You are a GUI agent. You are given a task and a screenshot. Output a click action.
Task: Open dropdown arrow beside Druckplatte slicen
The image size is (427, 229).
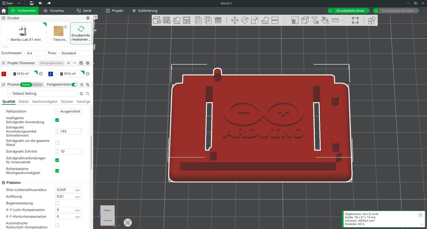click(331, 11)
